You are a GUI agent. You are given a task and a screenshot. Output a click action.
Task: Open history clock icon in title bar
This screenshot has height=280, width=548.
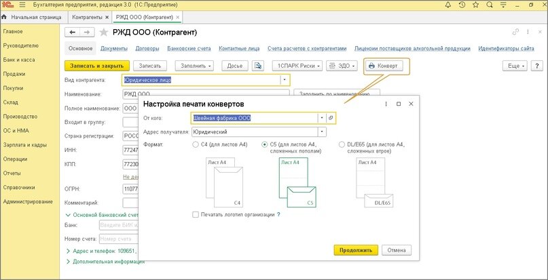(462, 5)
